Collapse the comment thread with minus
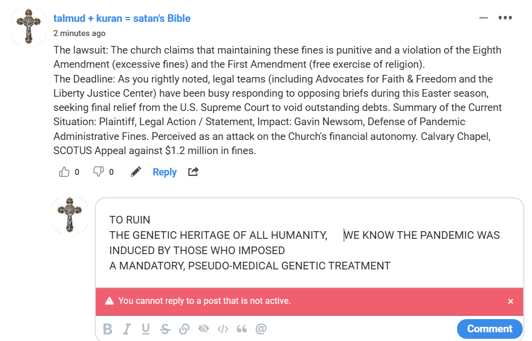The image size is (532, 341). pyautogui.click(x=483, y=18)
